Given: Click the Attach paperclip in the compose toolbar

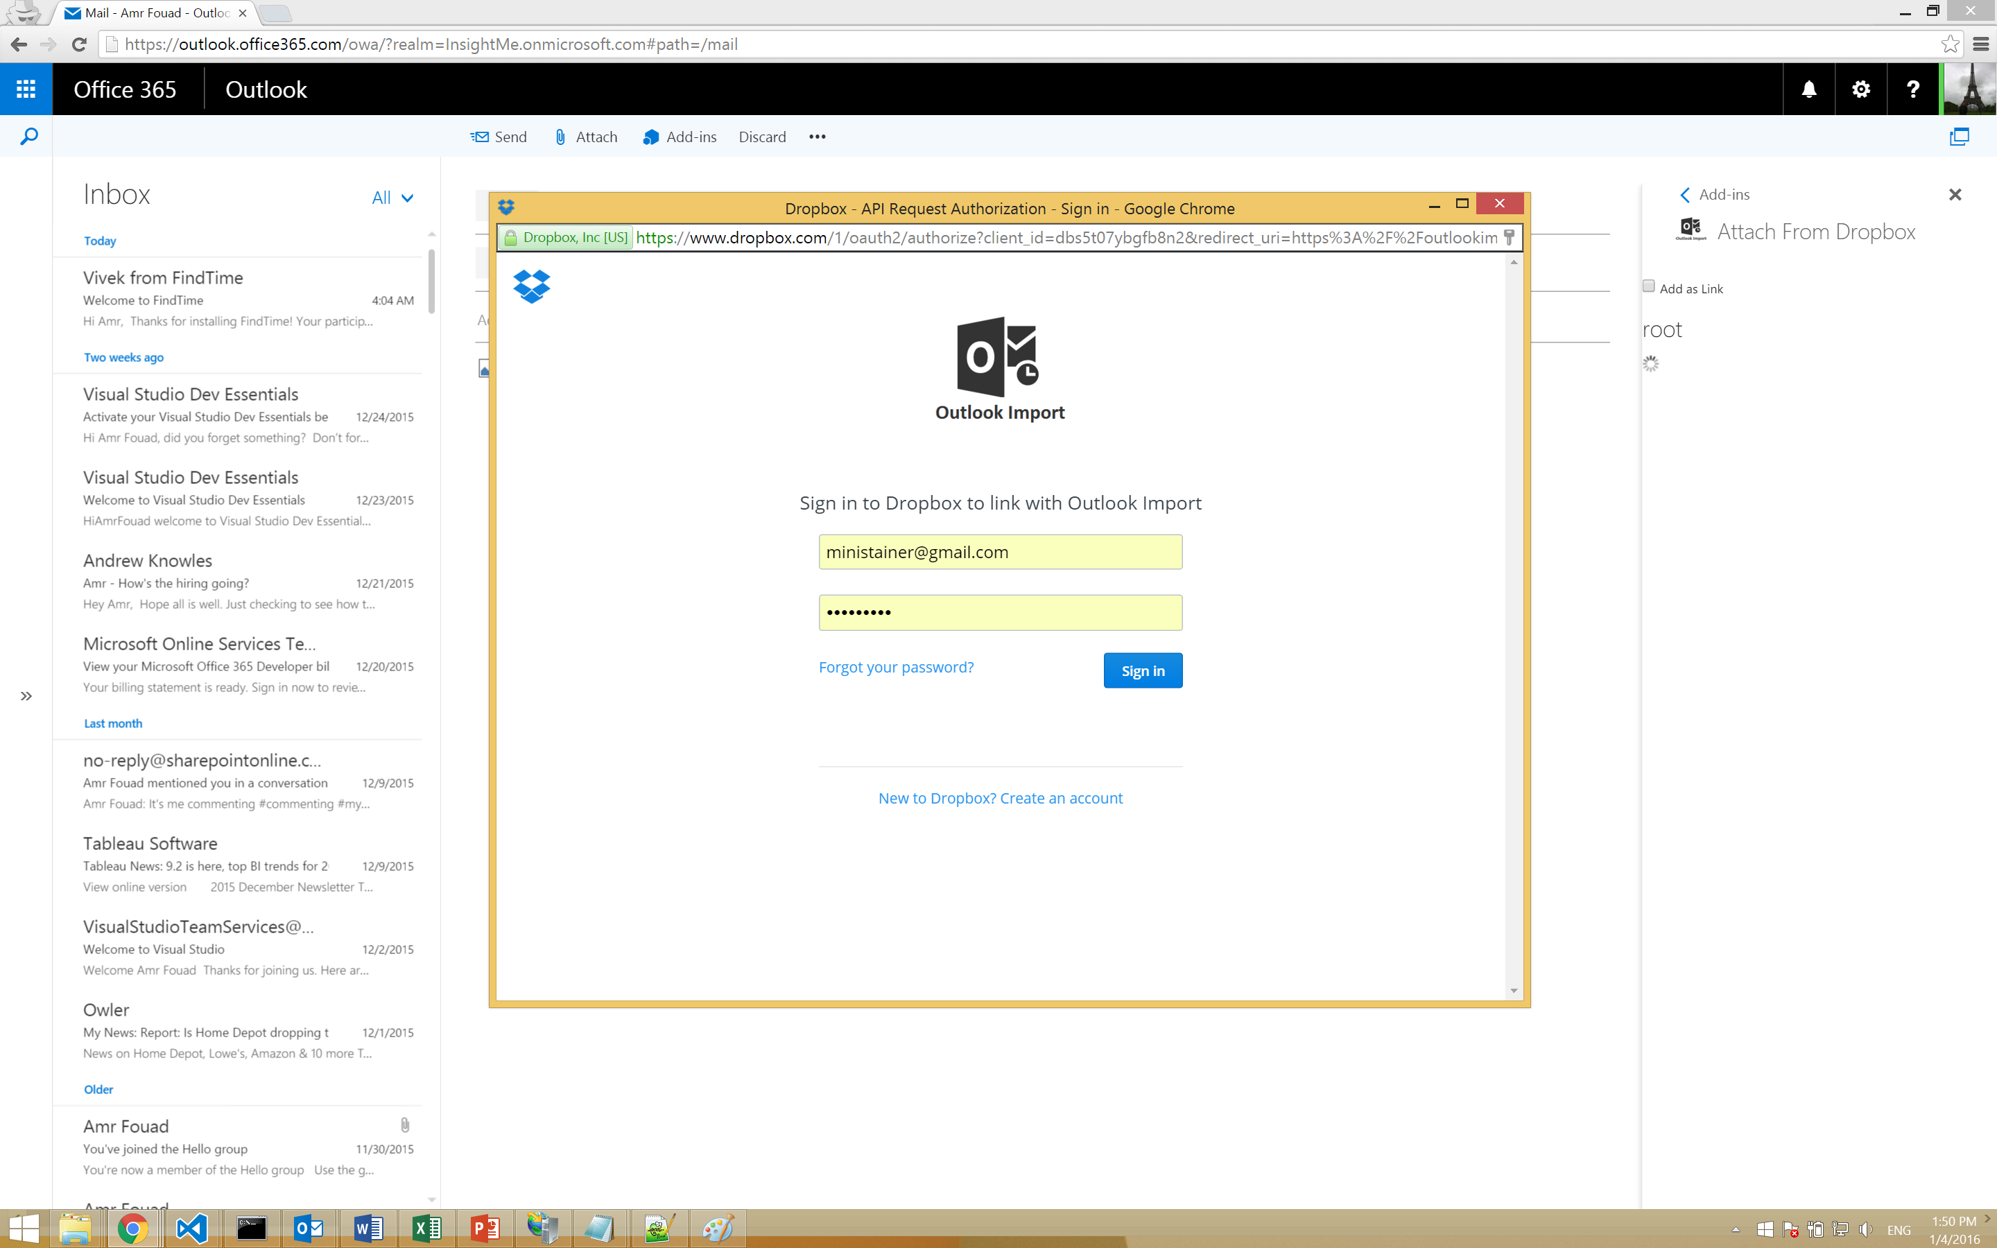Looking at the screenshot, I should pos(585,137).
